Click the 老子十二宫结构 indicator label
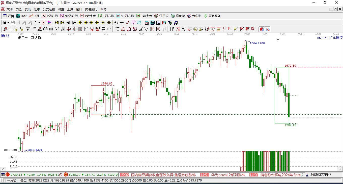This screenshot has width=343, height=184. pos(30,38)
